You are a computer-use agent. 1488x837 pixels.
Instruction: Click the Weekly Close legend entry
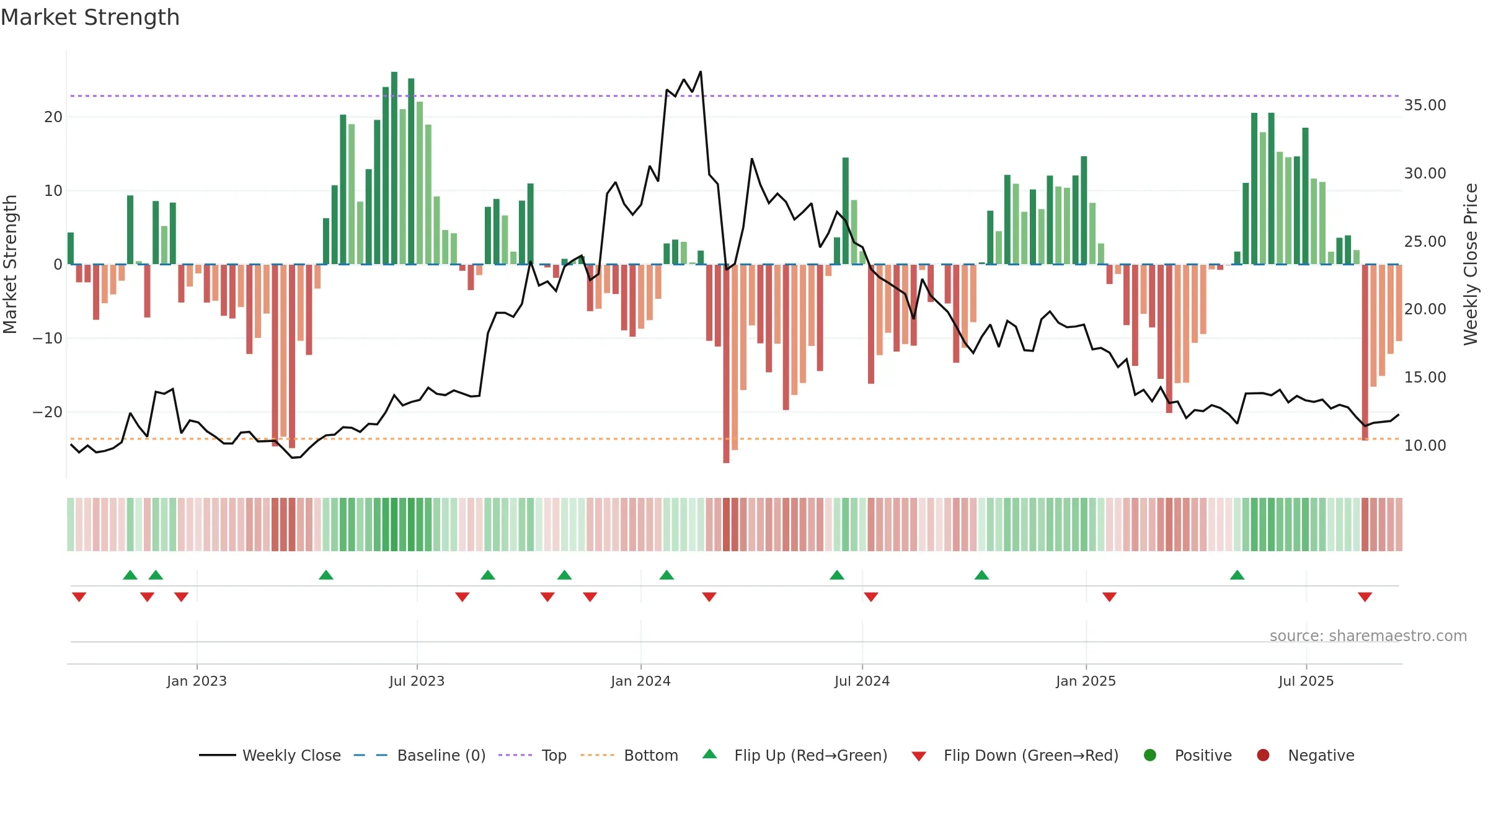coord(270,755)
